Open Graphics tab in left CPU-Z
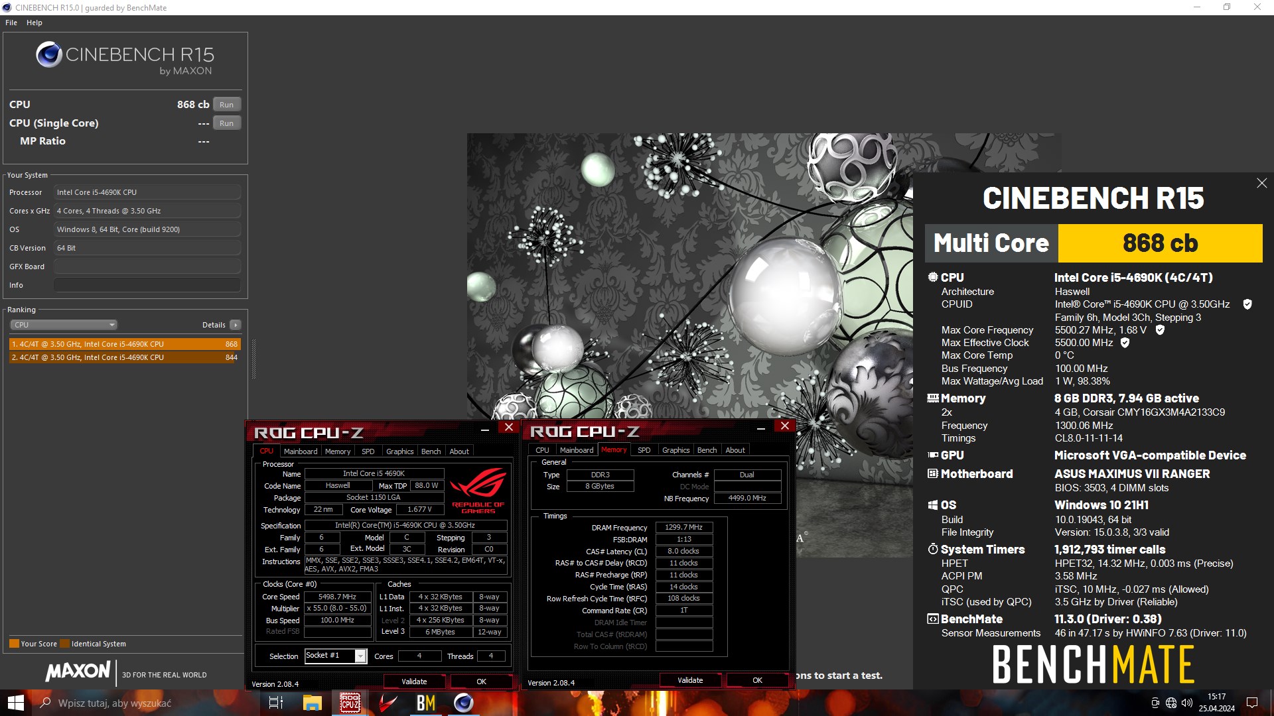The height and width of the screenshot is (716, 1274). pos(399,451)
